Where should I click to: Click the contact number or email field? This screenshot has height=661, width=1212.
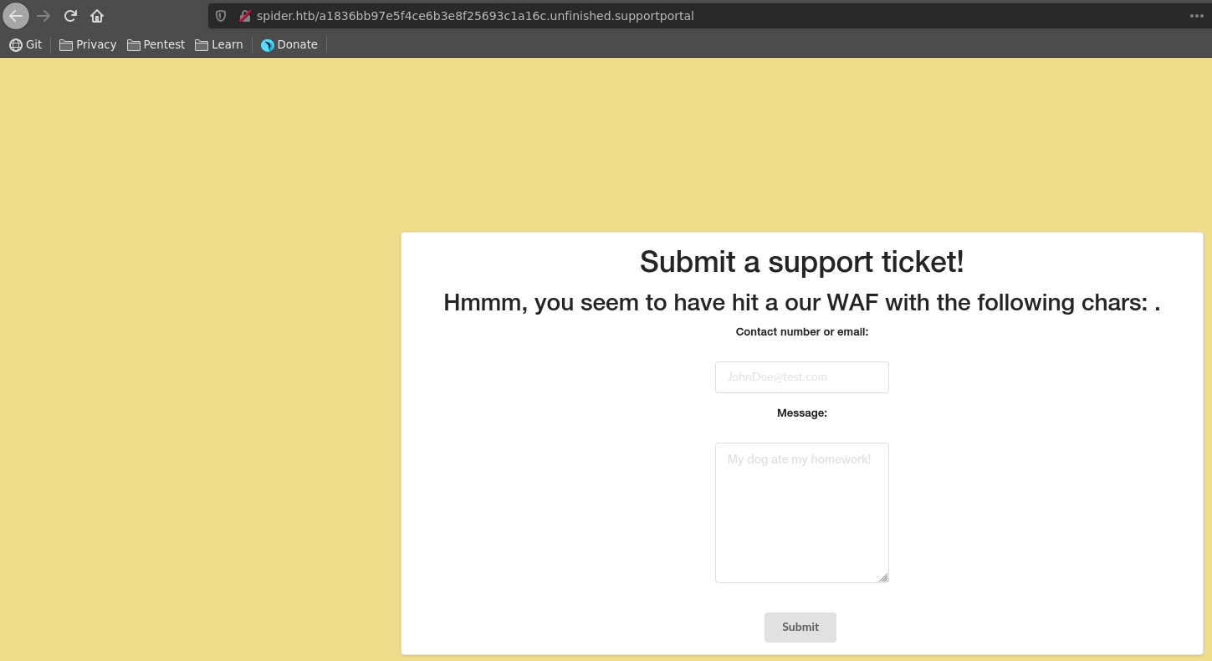point(801,377)
